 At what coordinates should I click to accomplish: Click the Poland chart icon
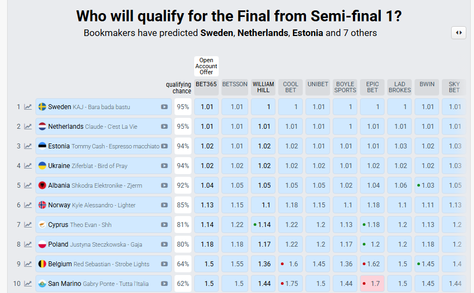click(x=28, y=244)
